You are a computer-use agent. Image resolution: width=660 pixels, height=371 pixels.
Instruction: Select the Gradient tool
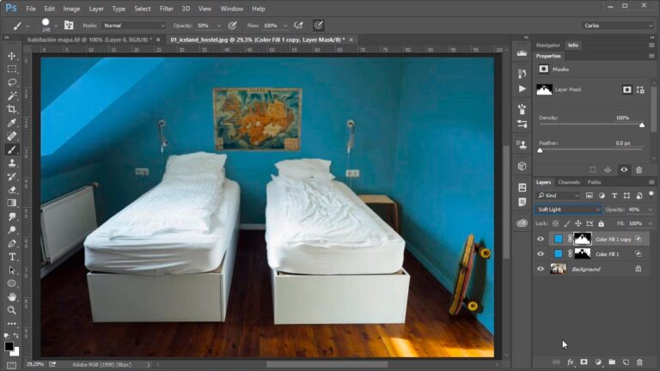[12, 204]
